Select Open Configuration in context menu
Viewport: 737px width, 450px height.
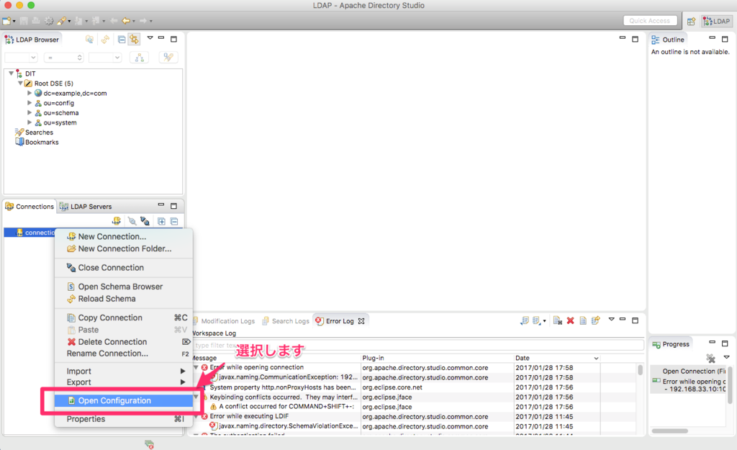(124, 400)
